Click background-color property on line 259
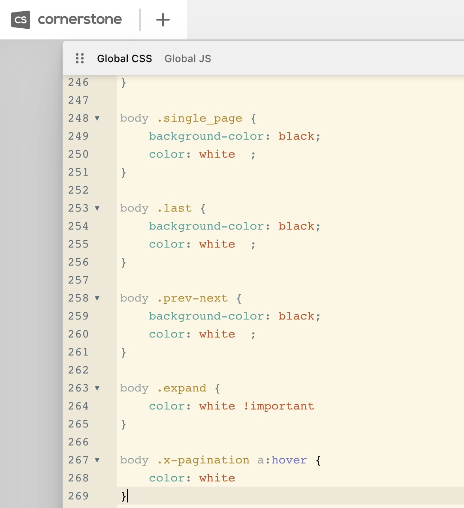The height and width of the screenshot is (508, 464). (x=206, y=316)
